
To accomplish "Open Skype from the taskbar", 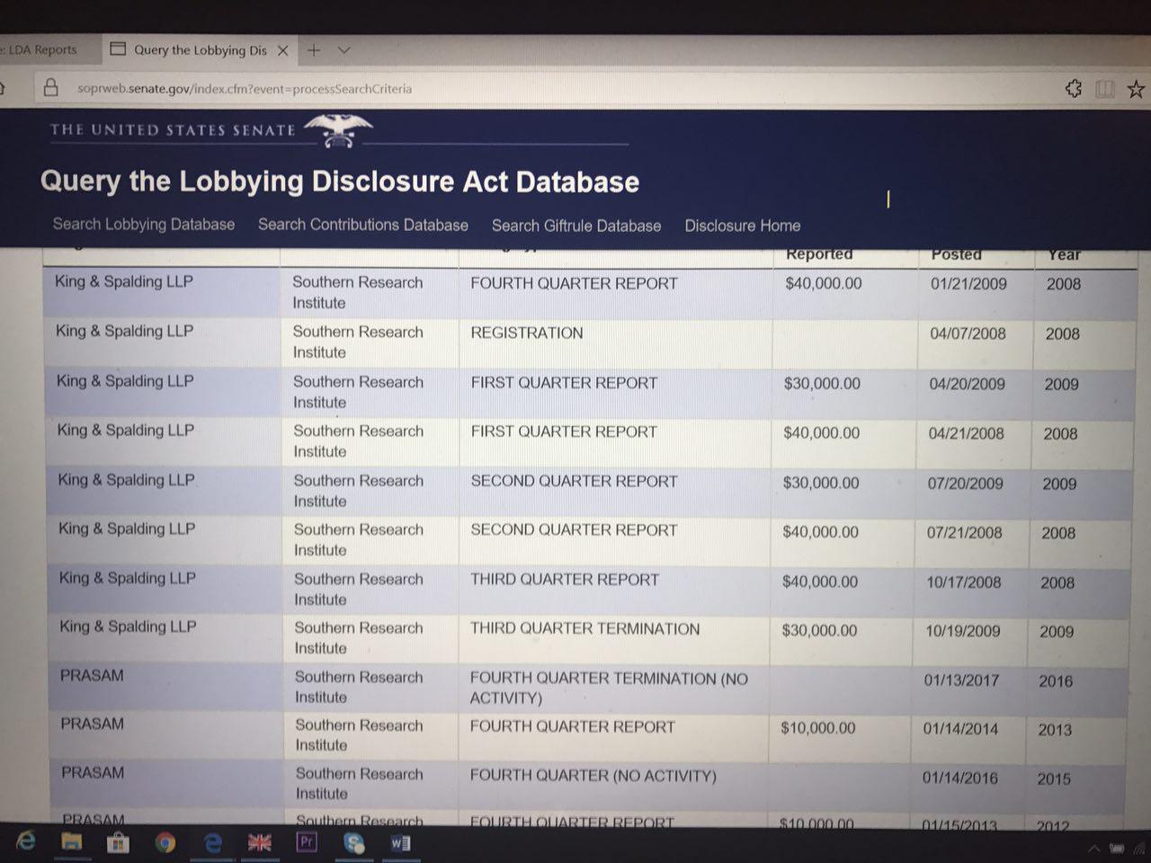I will (354, 842).
